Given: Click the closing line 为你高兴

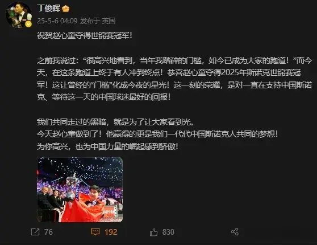Looking at the screenshot, I should tap(107, 146).
